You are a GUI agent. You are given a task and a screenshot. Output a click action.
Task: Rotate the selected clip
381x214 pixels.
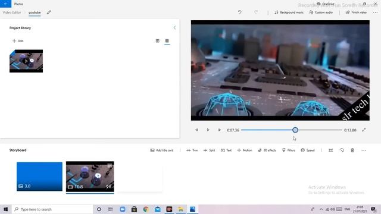click(x=342, y=150)
